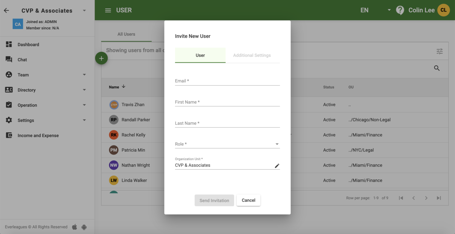Focus the Email input field
The width and height of the screenshot is (455, 234).
227,81
